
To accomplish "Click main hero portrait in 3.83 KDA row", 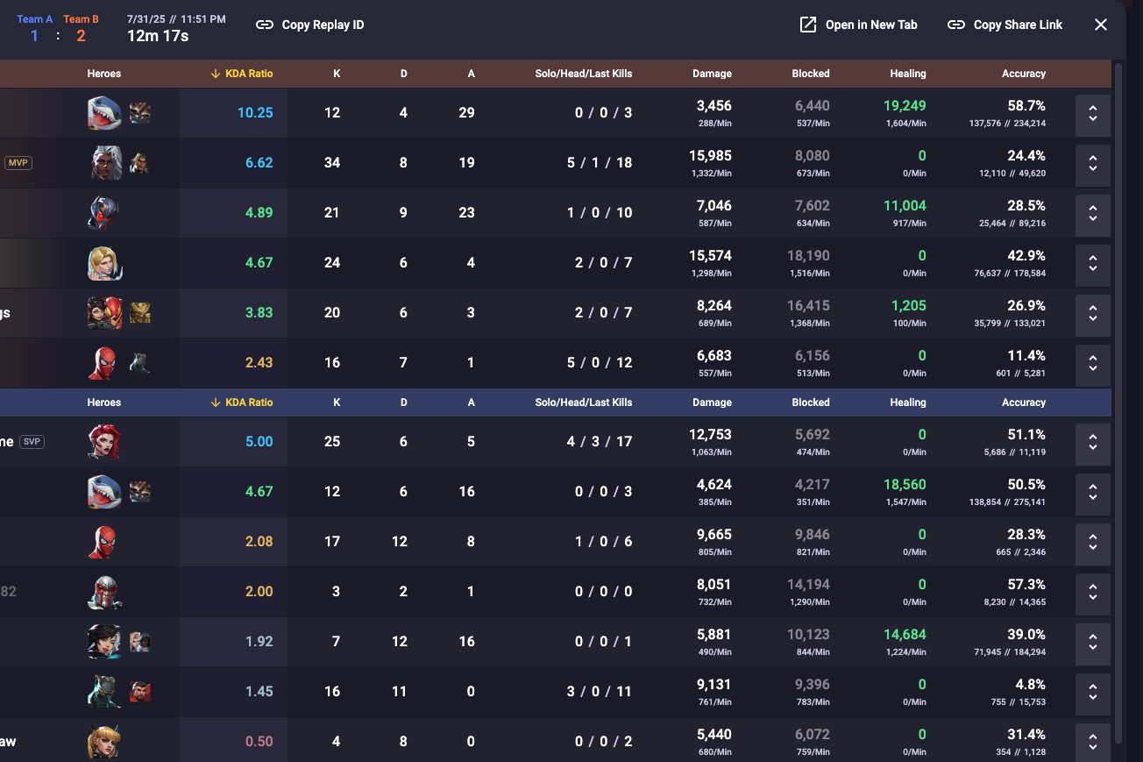I will pos(104,313).
